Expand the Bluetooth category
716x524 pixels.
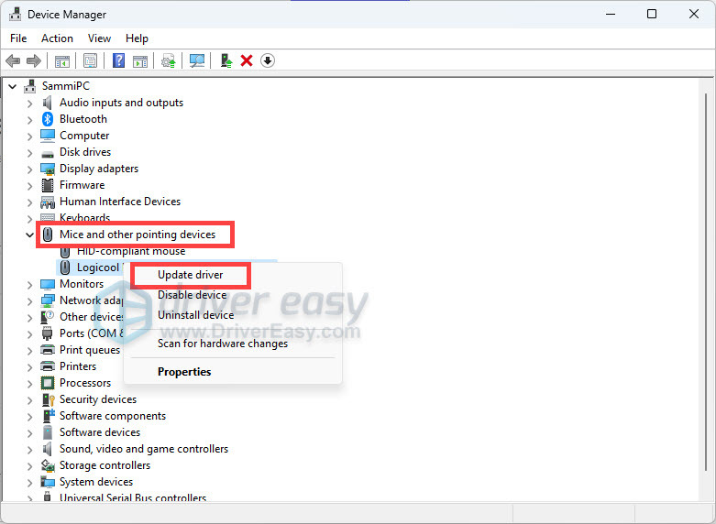[29, 119]
